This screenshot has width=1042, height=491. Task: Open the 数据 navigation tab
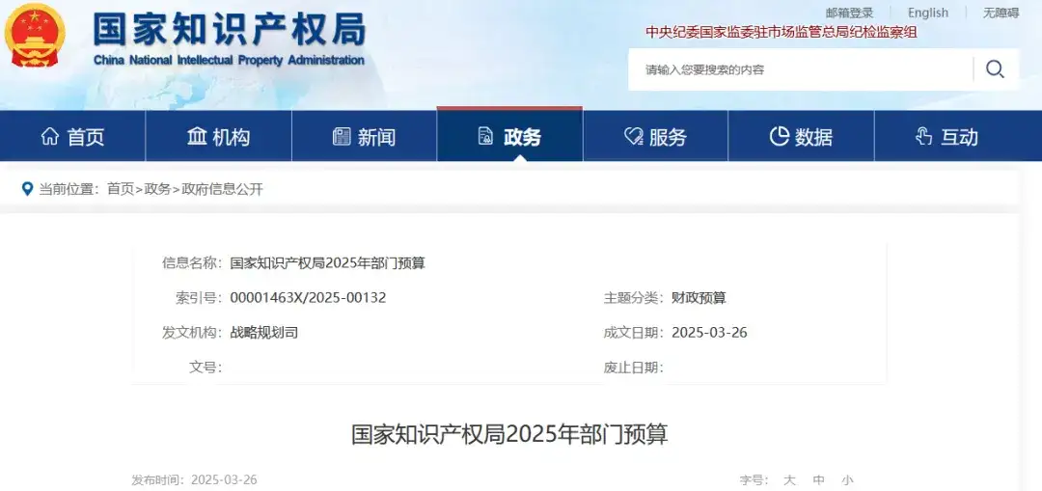click(x=801, y=136)
